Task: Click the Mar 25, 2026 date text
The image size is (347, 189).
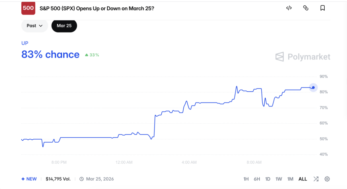Action: point(100,179)
